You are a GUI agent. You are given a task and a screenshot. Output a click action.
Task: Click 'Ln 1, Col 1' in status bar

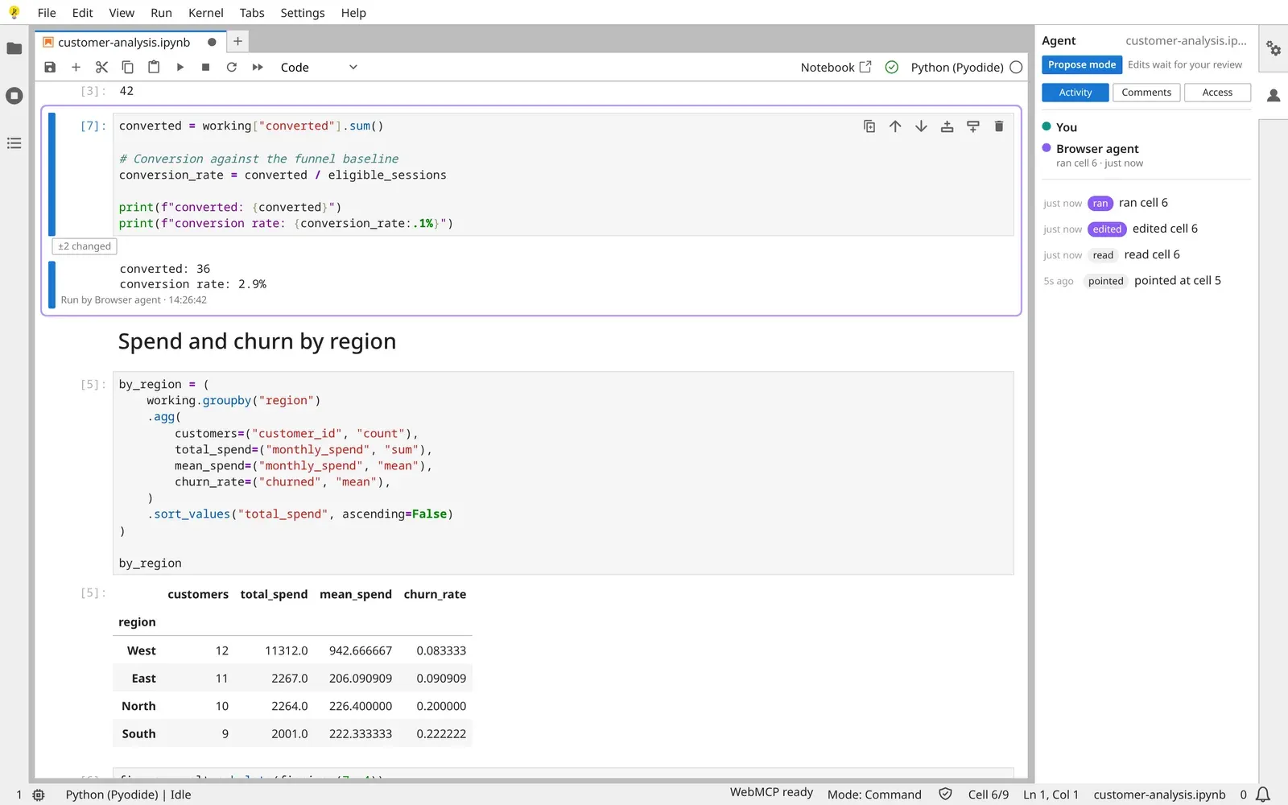1051,795
